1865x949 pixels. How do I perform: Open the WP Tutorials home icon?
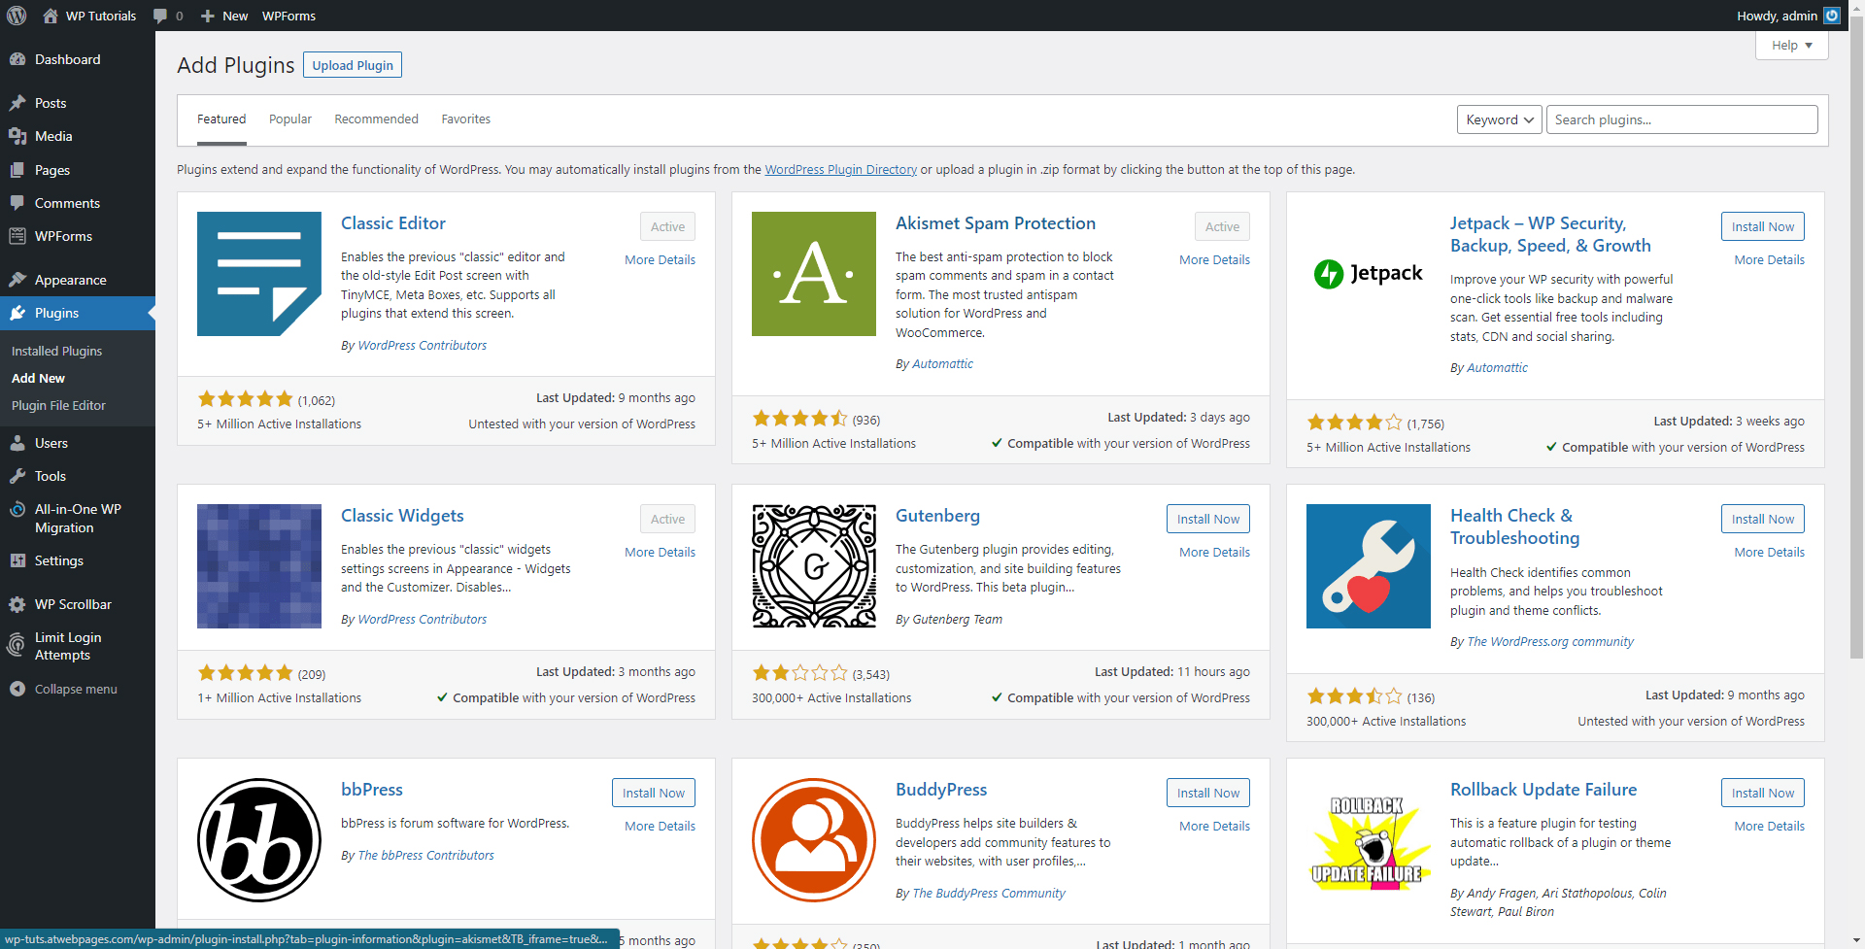tap(51, 16)
